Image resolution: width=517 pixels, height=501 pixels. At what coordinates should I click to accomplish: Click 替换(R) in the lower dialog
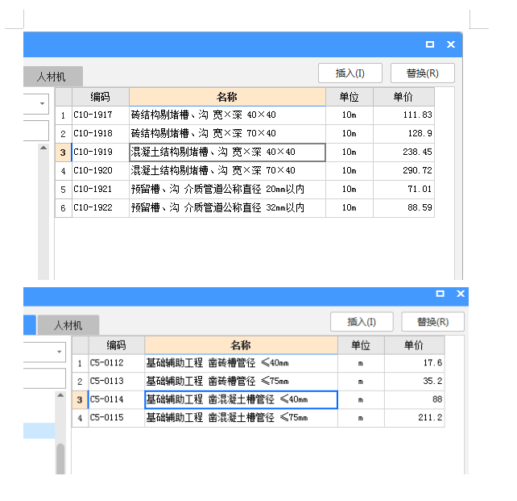point(432,321)
